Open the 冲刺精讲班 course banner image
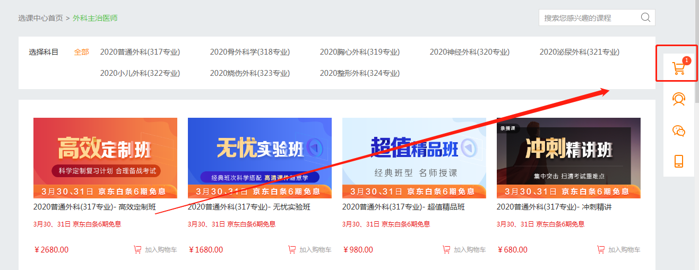This screenshot has height=270, width=699. click(568, 158)
